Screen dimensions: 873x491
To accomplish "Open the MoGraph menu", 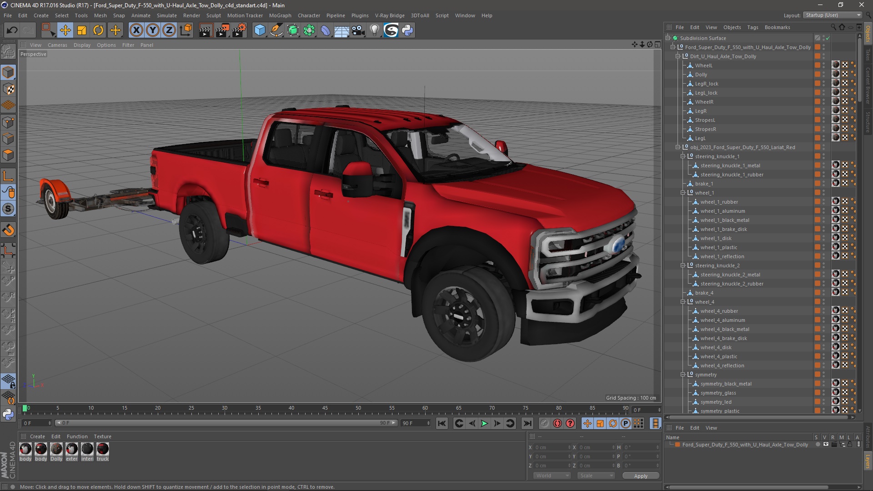I will click(x=280, y=15).
